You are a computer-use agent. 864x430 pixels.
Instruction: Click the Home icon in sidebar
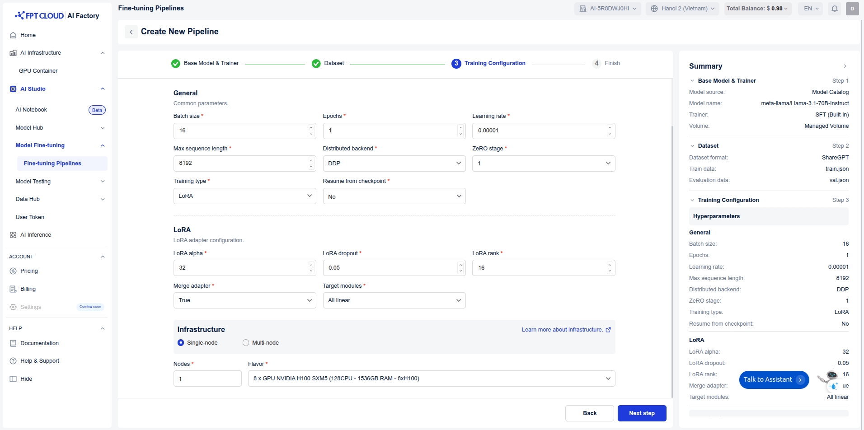tap(13, 35)
